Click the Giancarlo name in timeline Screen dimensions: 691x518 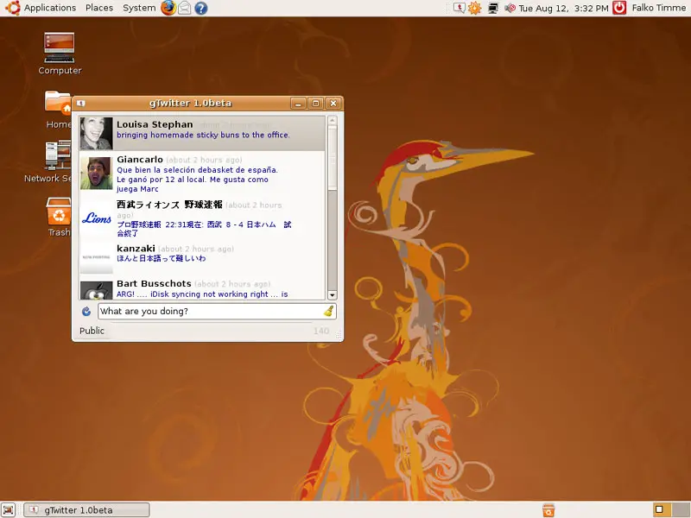(140, 160)
